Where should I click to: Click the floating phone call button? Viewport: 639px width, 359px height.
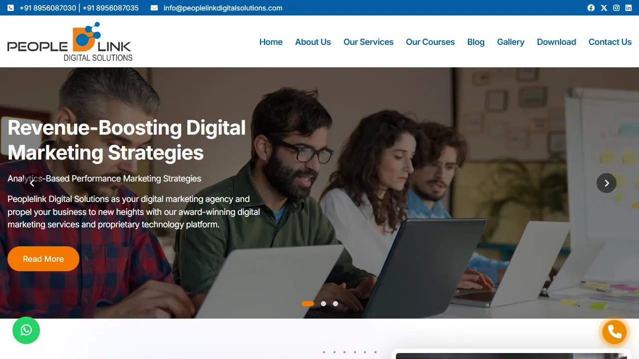pos(614,332)
